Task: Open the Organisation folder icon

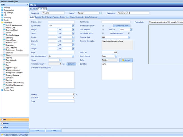Action: [x=2, y=10]
